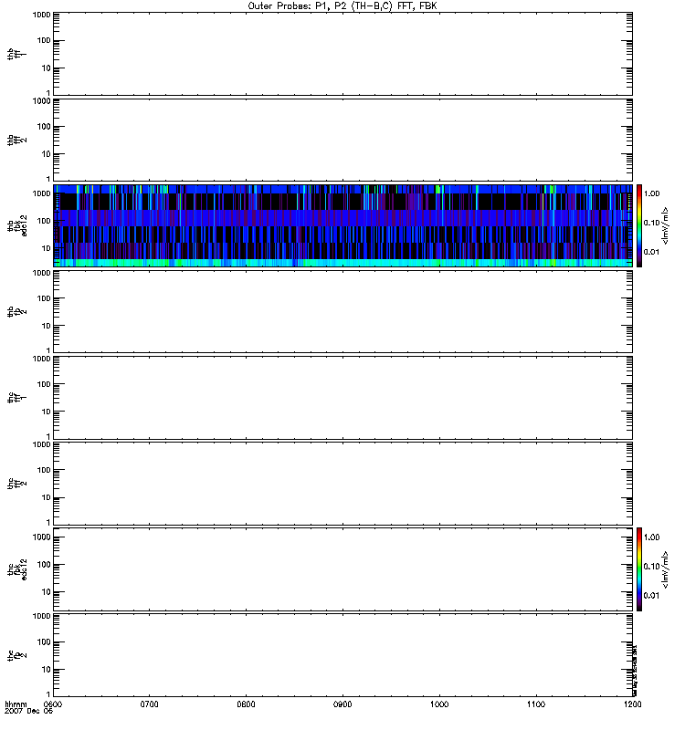Click the 'thb fbk edc12' y-axis label

click(16, 225)
